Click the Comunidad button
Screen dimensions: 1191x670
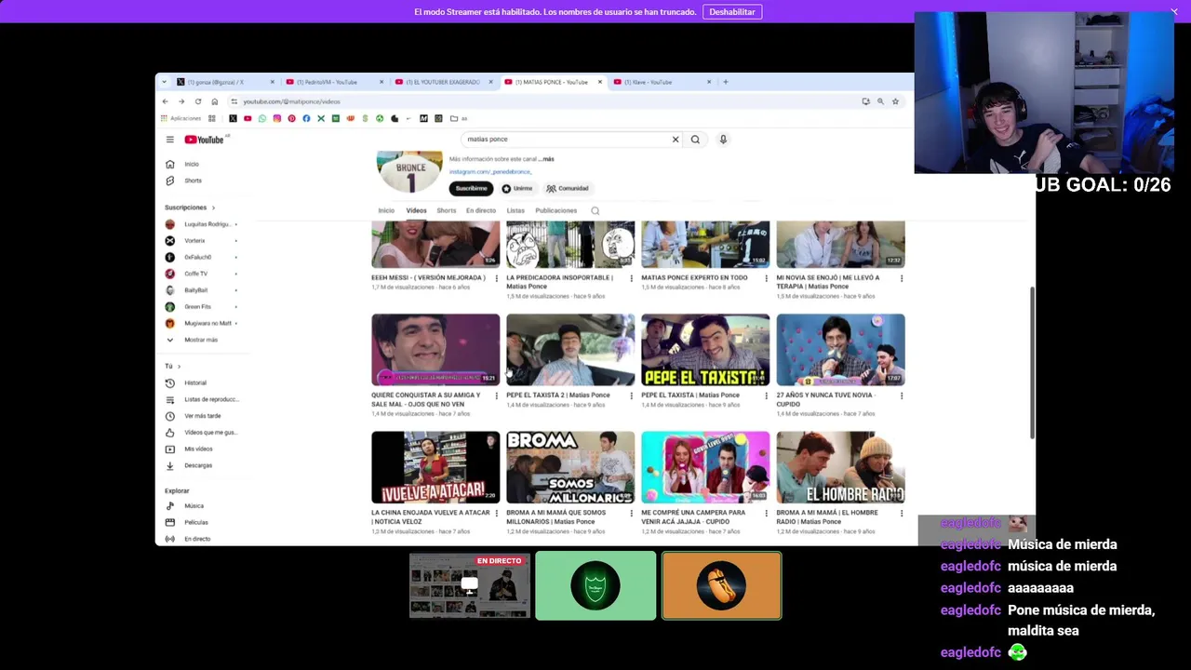point(568,188)
